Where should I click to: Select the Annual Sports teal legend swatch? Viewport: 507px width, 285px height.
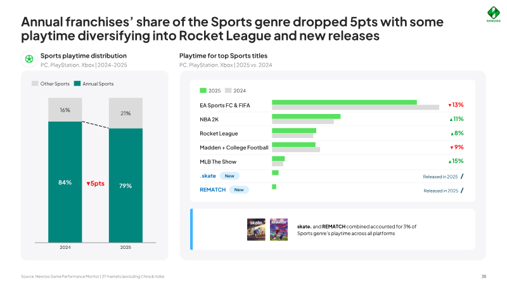tap(77, 84)
